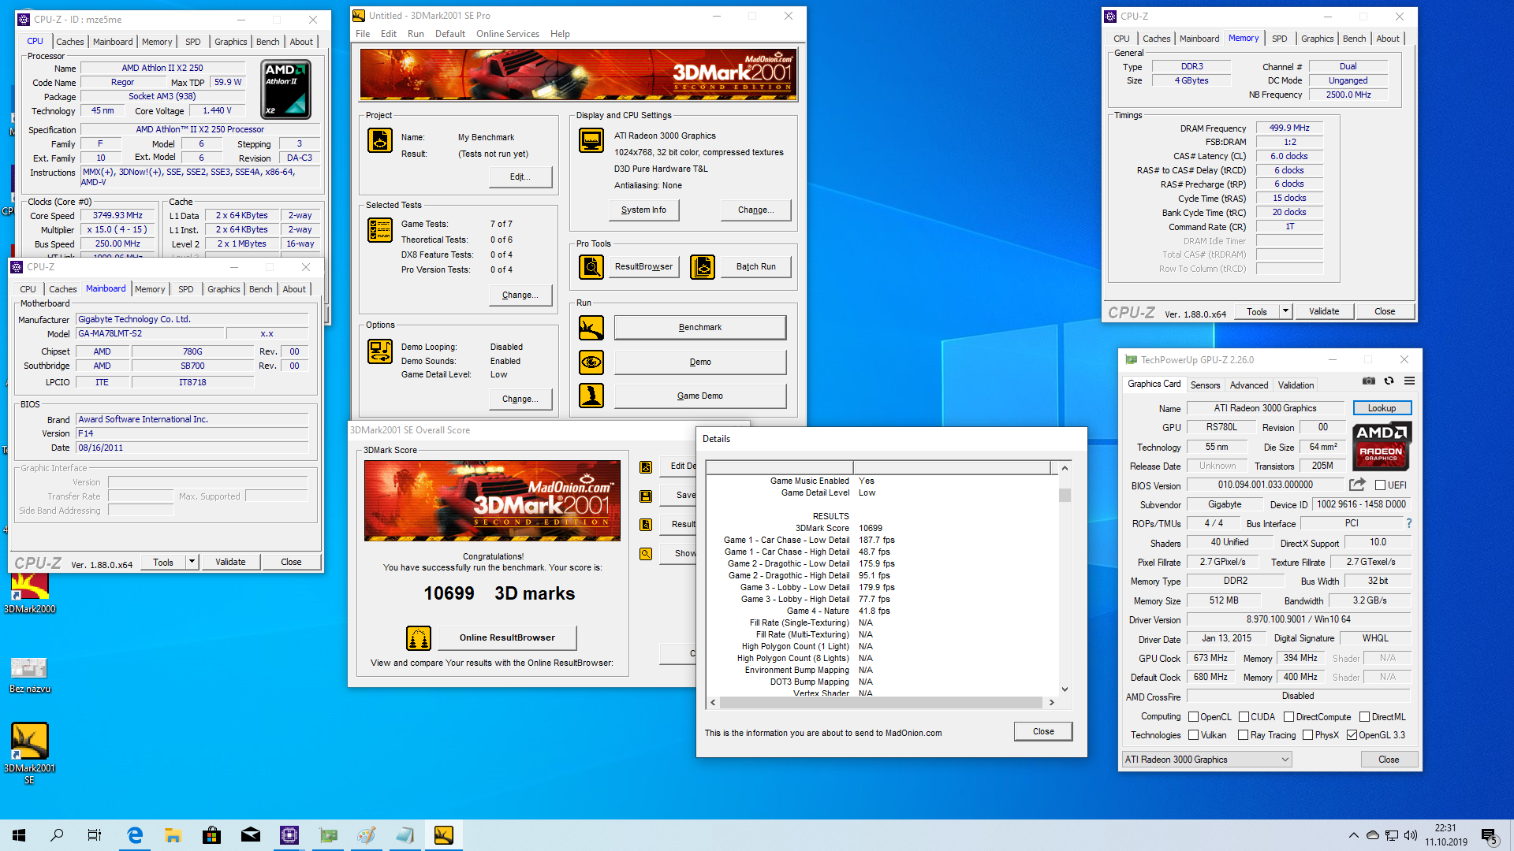This screenshot has width=1514, height=851.
Task: Toggle the Vulkan checkbox in GPU-Z
Action: pyautogui.click(x=1194, y=735)
